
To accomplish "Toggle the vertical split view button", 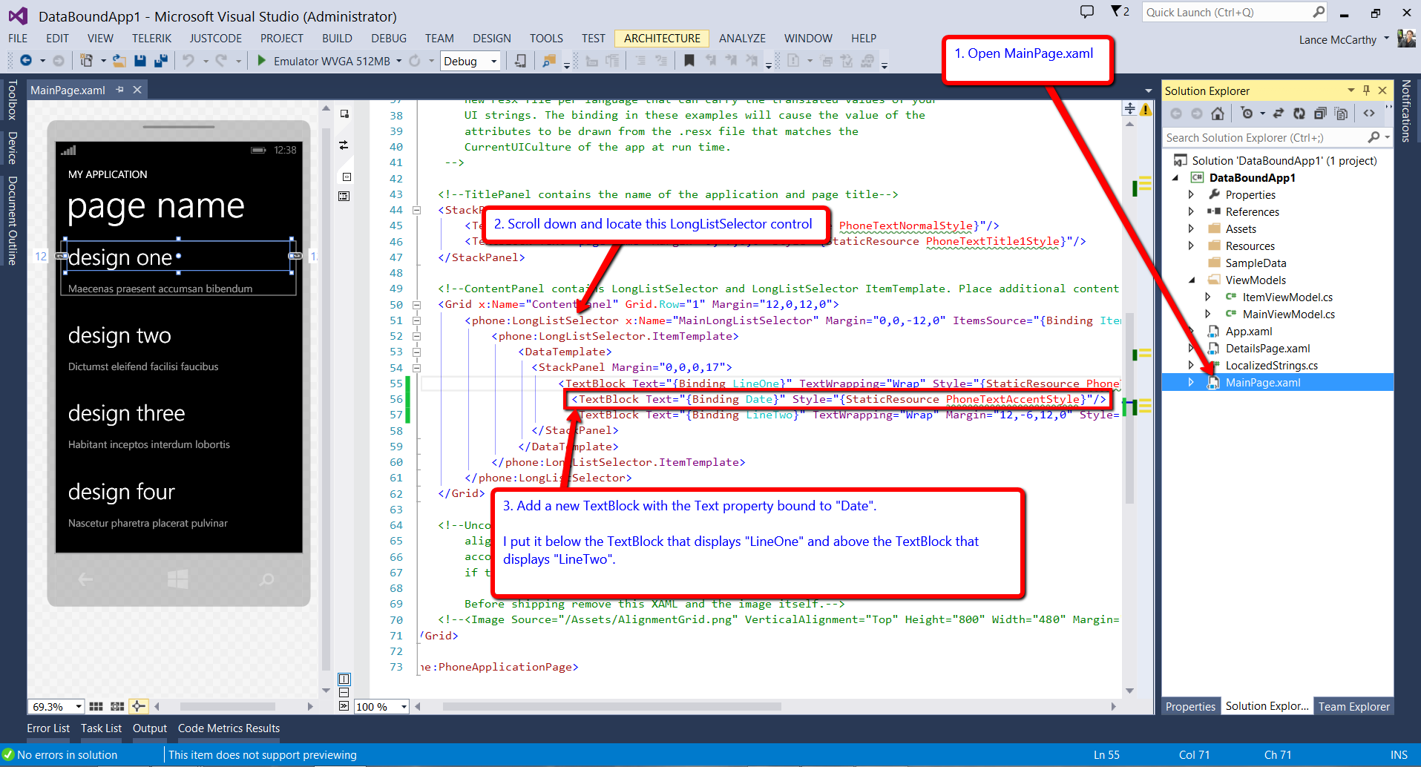I will tap(344, 679).
